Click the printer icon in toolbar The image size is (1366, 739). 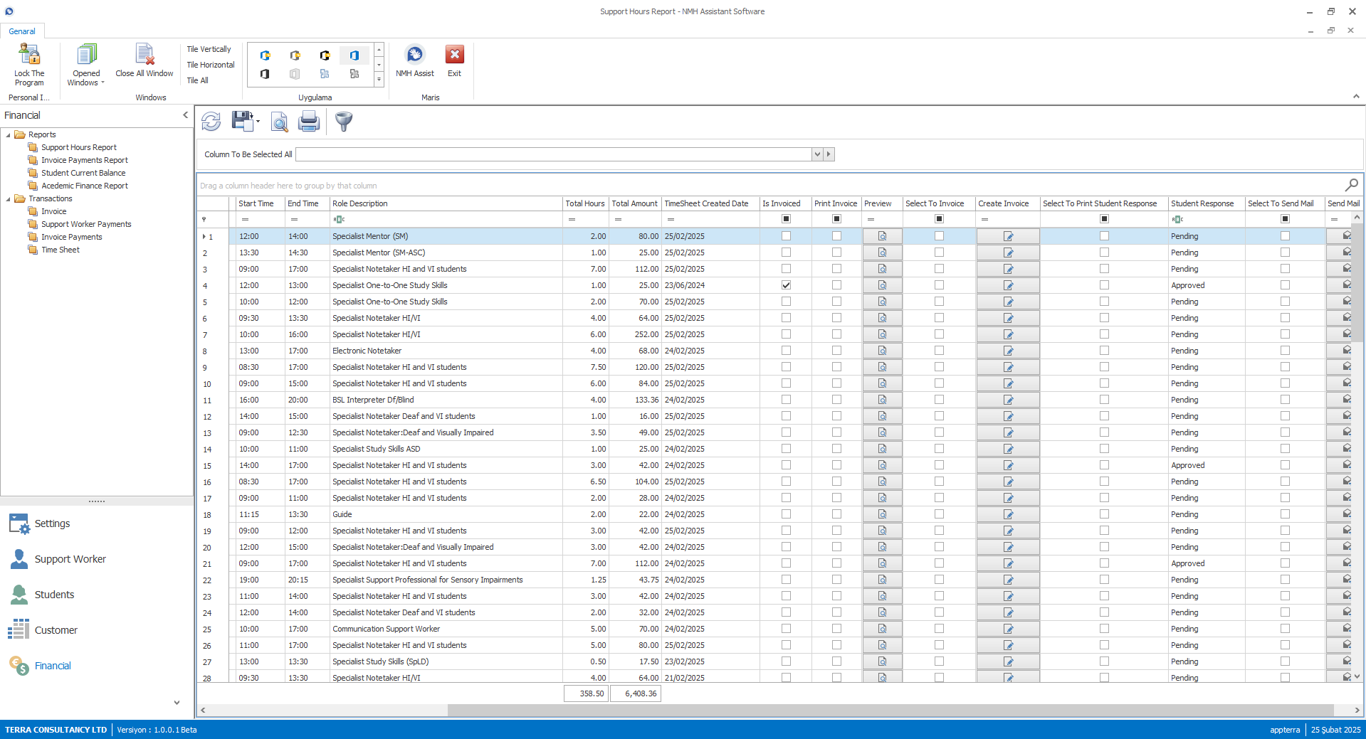309,122
